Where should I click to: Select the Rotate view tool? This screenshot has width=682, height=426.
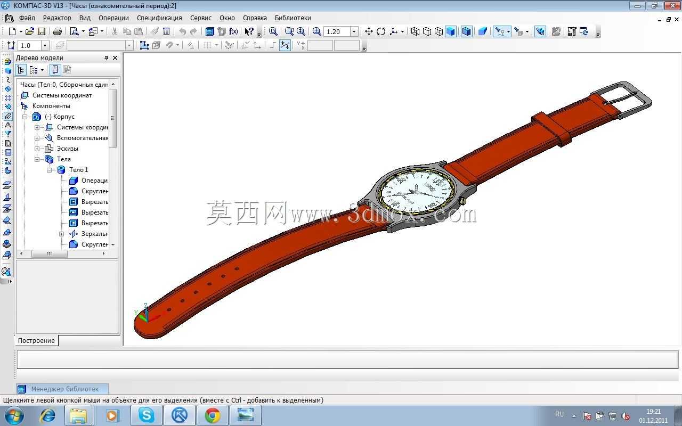[381, 31]
